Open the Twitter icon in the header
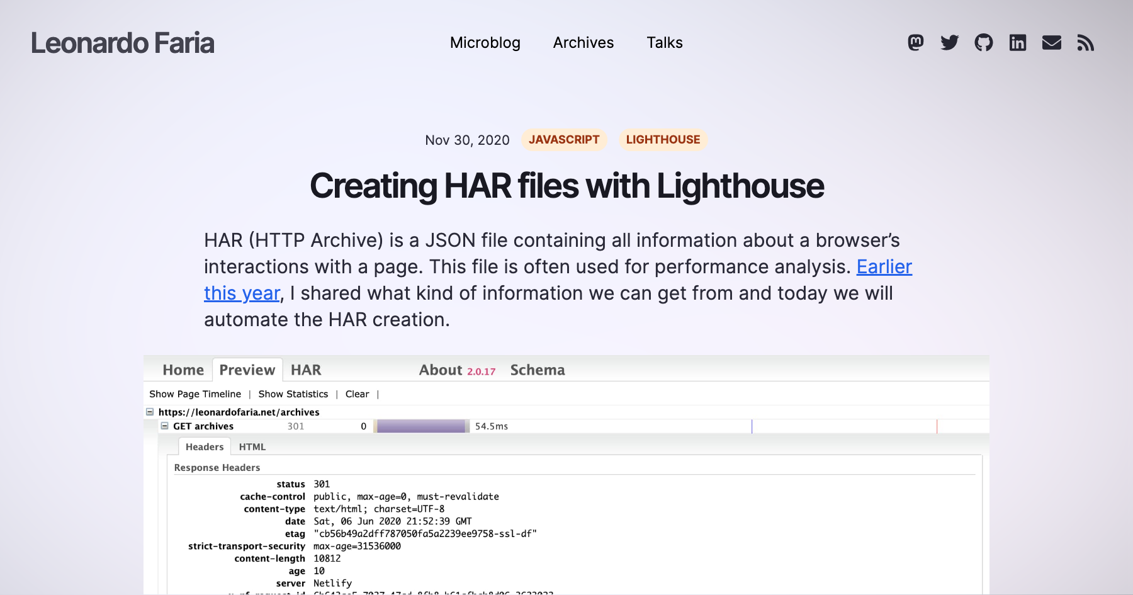 pyautogui.click(x=950, y=43)
